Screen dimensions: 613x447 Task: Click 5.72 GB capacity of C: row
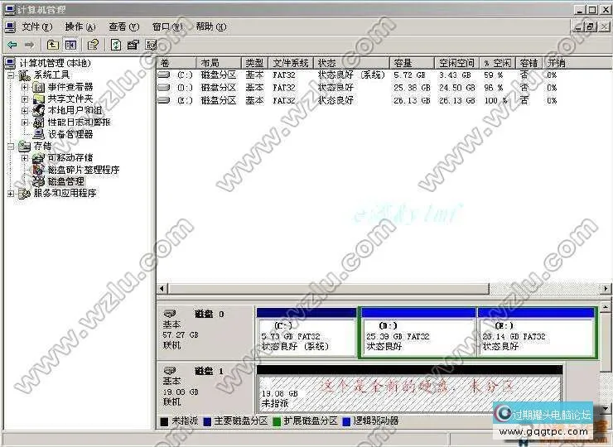[409, 75]
